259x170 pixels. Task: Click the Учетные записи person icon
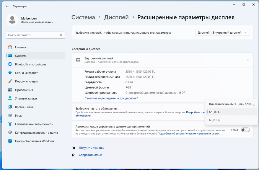10,98
